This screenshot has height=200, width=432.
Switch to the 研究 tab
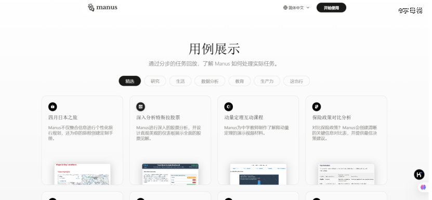(x=155, y=81)
